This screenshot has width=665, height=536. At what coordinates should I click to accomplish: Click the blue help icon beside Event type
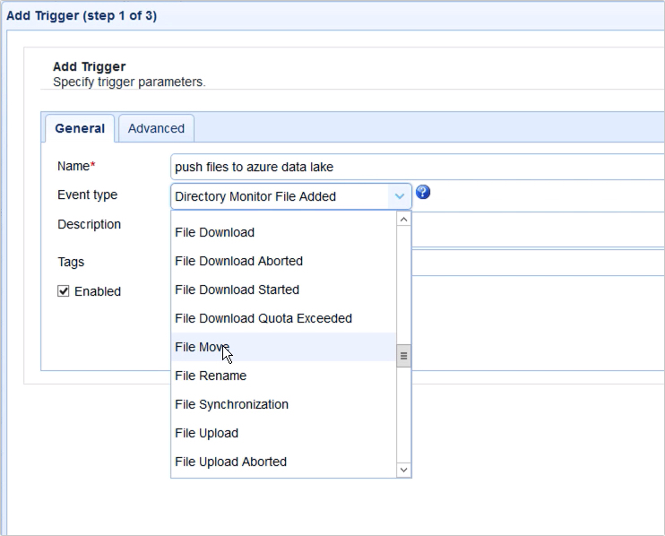424,193
